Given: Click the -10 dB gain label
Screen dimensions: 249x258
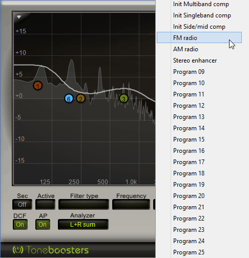Looking at the screenshot, I should (x=20, y=139).
